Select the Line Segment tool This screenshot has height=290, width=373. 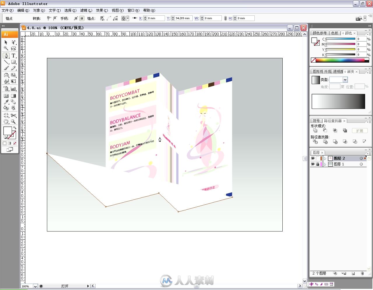tap(6, 62)
